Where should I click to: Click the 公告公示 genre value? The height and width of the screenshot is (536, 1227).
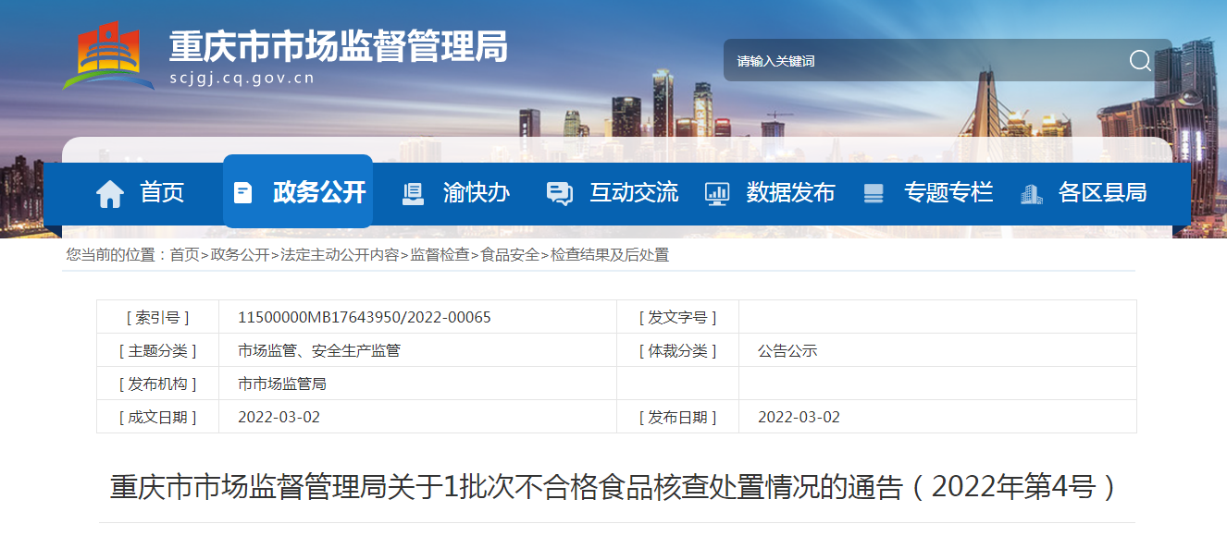click(787, 351)
